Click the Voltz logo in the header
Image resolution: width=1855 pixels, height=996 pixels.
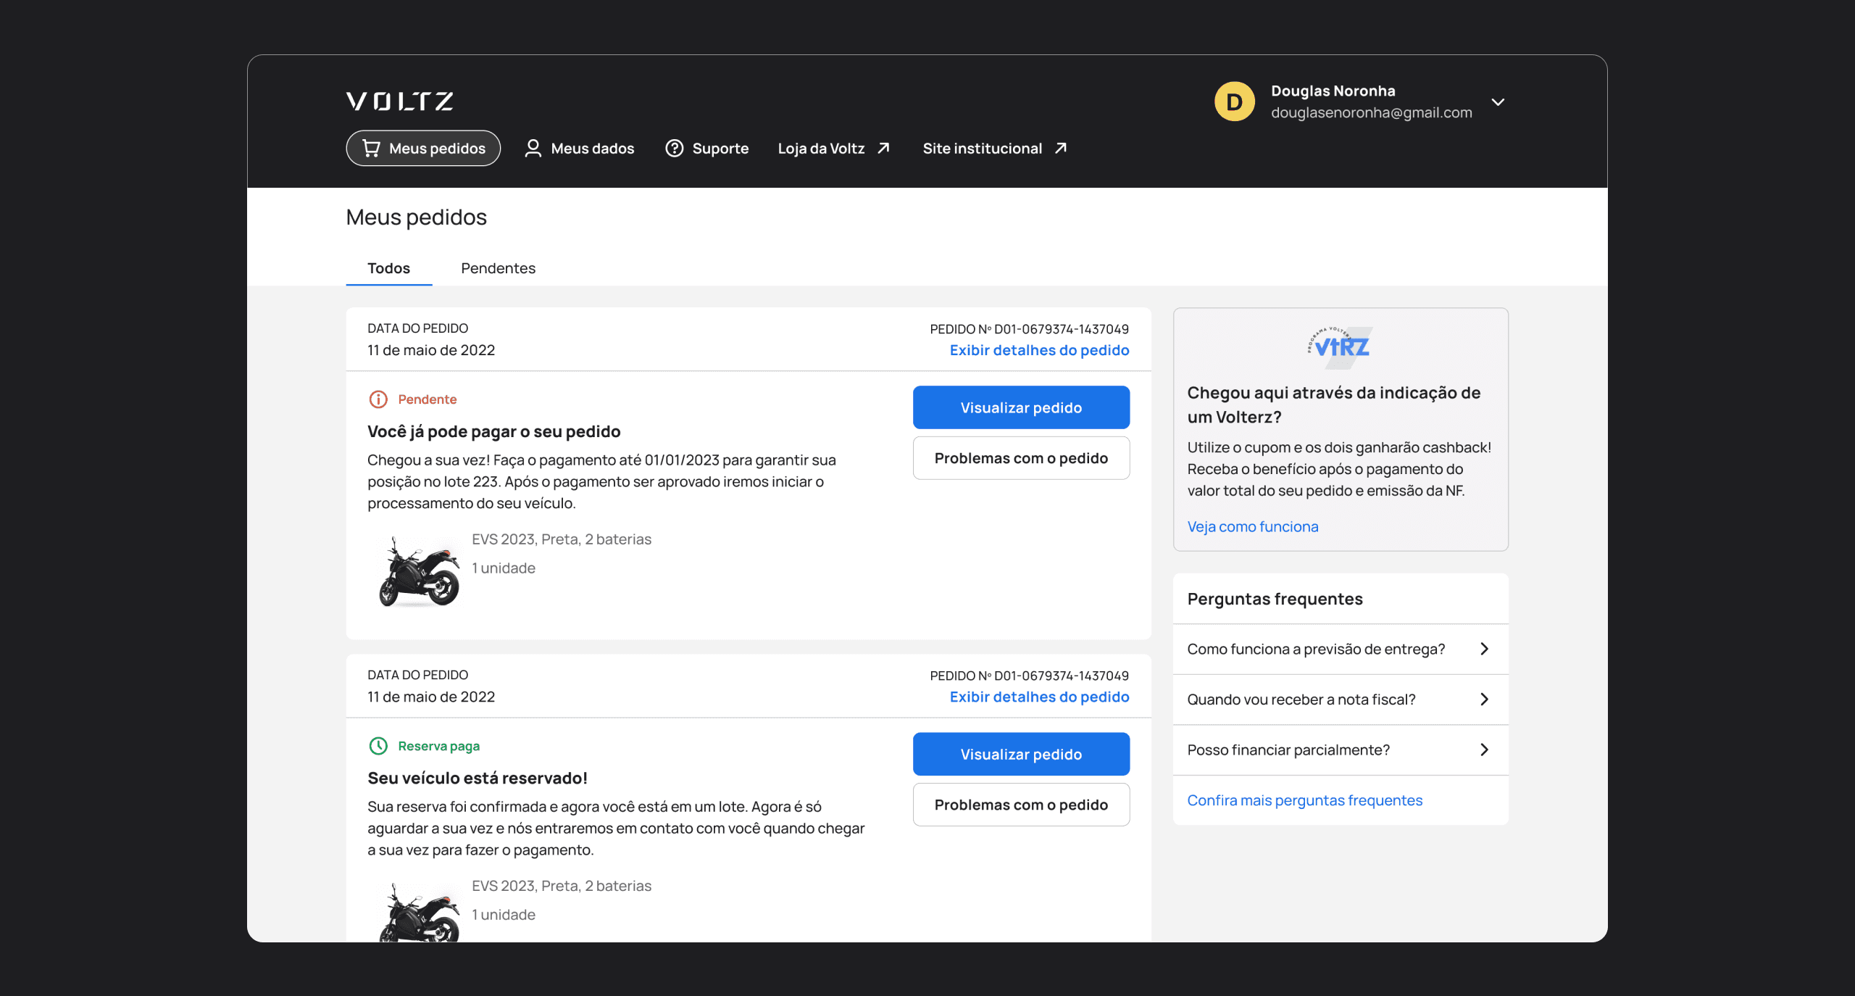[399, 101]
